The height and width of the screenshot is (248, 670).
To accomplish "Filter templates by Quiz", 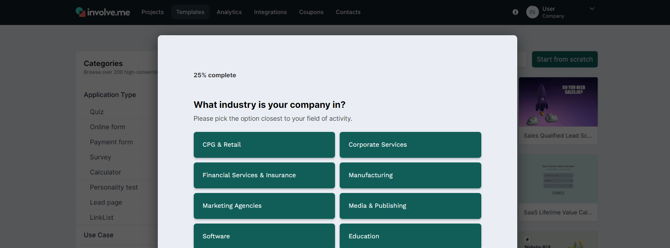I will tap(97, 112).
